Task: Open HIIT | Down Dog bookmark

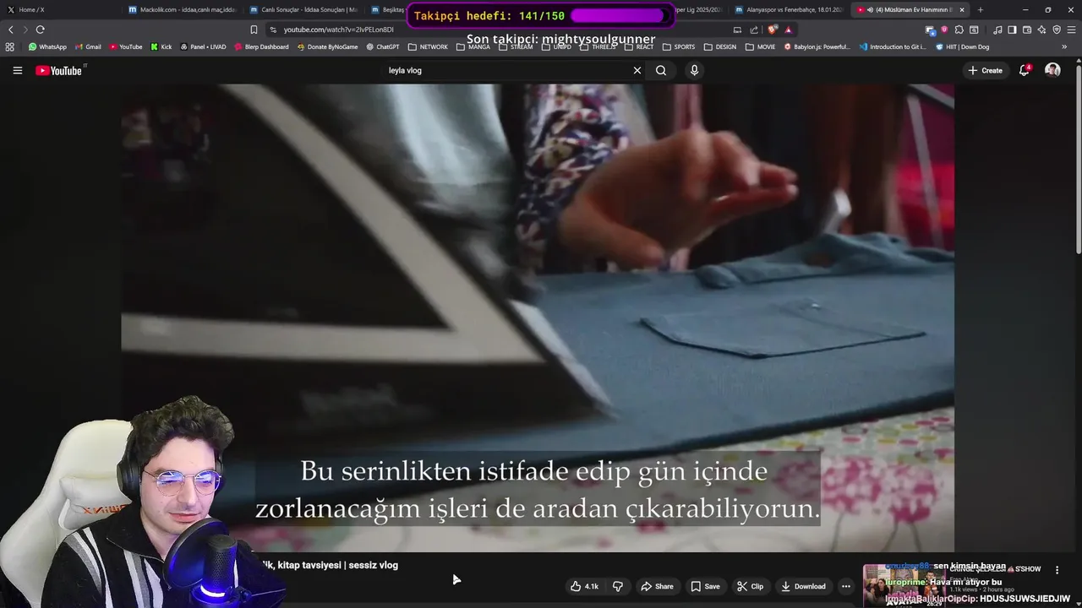Action: point(963,46)
